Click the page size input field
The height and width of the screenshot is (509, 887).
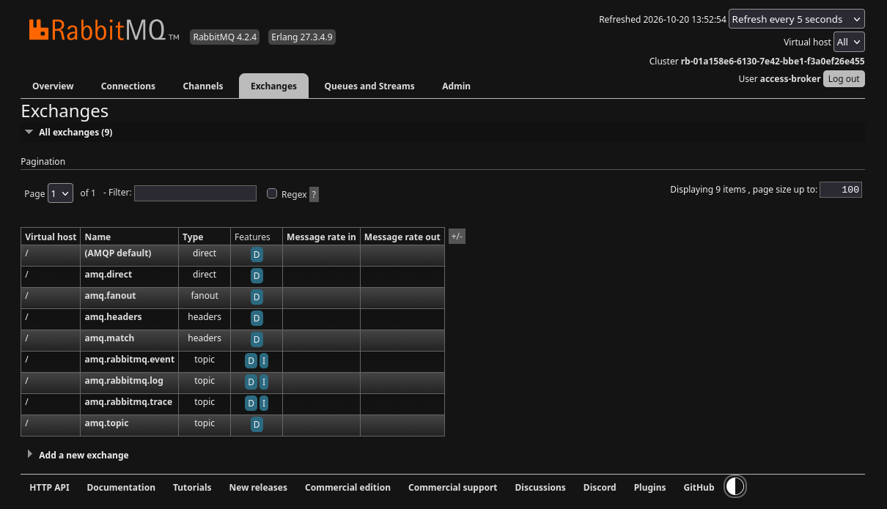click(841, 190)
